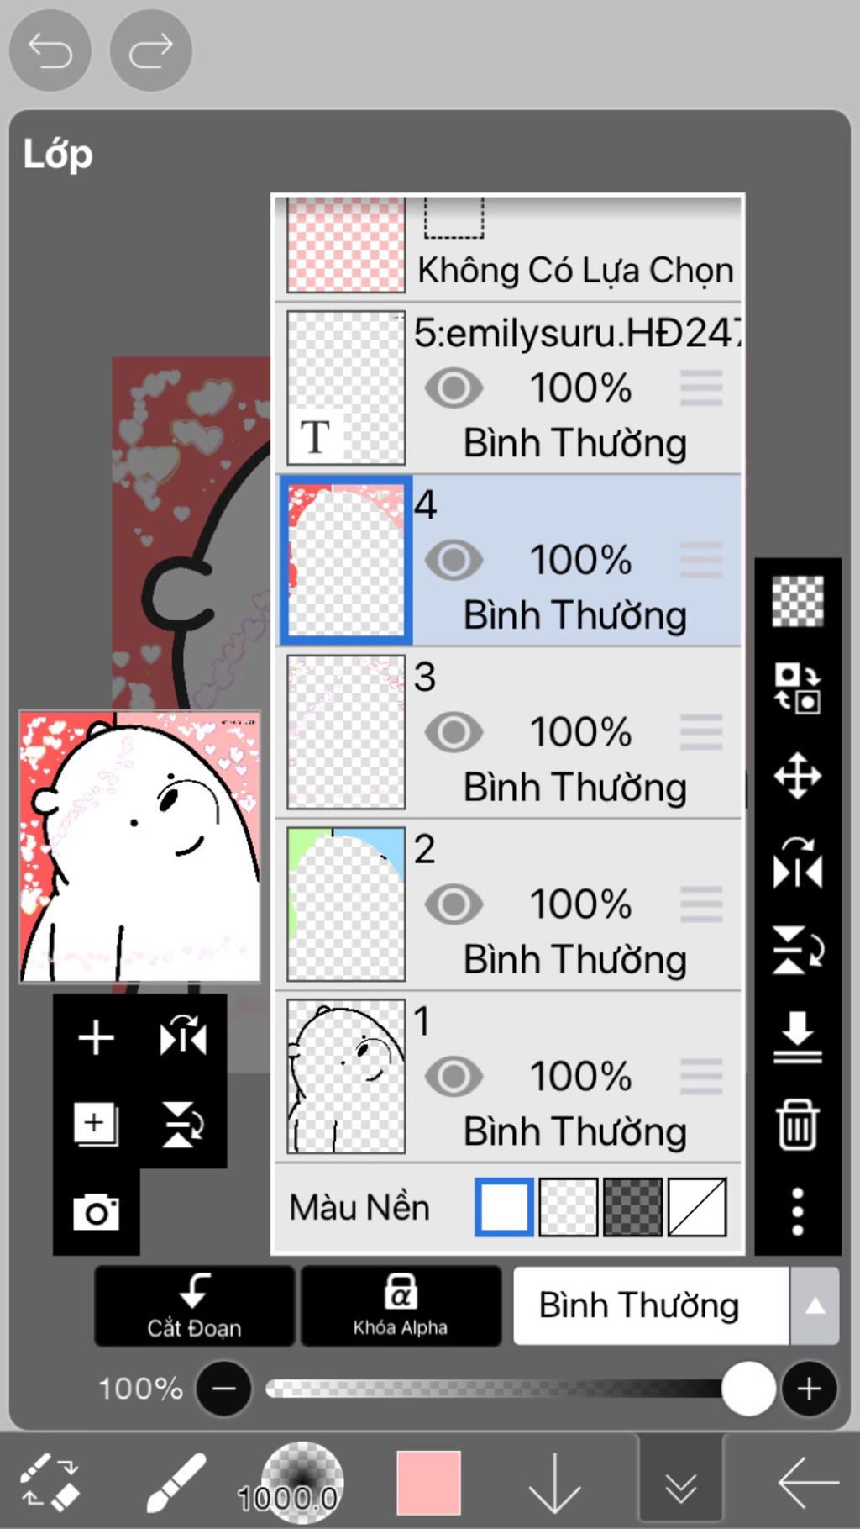The image size is (860, 1529).
Task: Tap the Cắt Đoạn clipping button
Action: pyautogui.click(x=194, y=1306)
